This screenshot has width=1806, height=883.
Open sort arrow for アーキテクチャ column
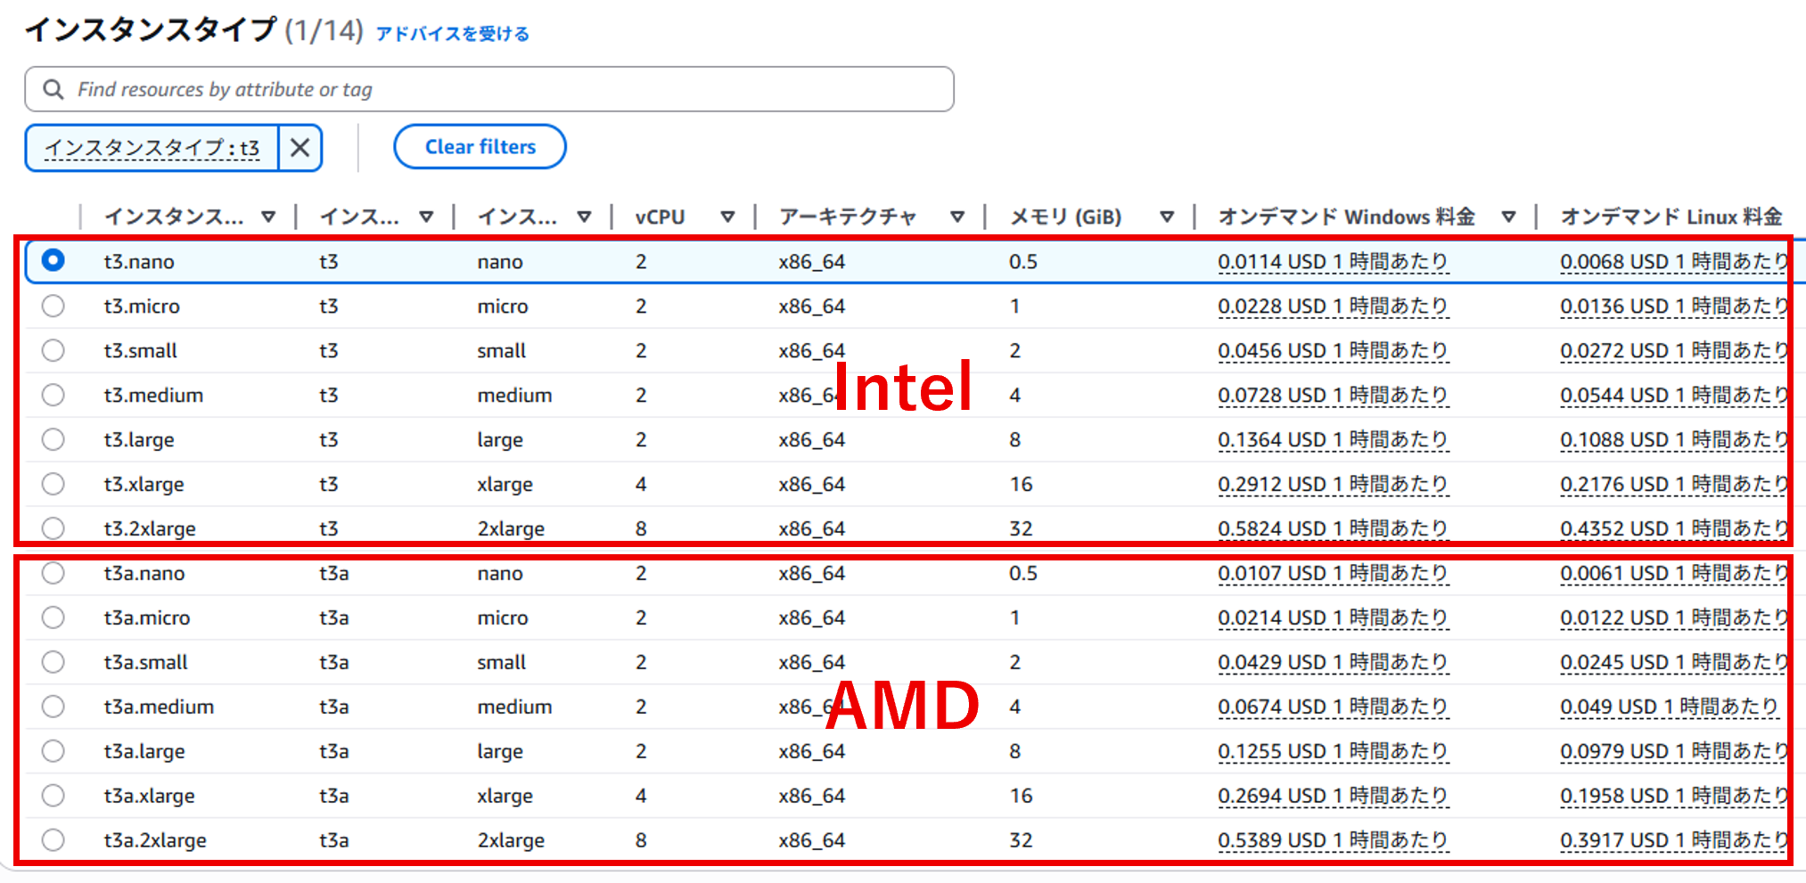pyautogui.click(x=957, y=217)
